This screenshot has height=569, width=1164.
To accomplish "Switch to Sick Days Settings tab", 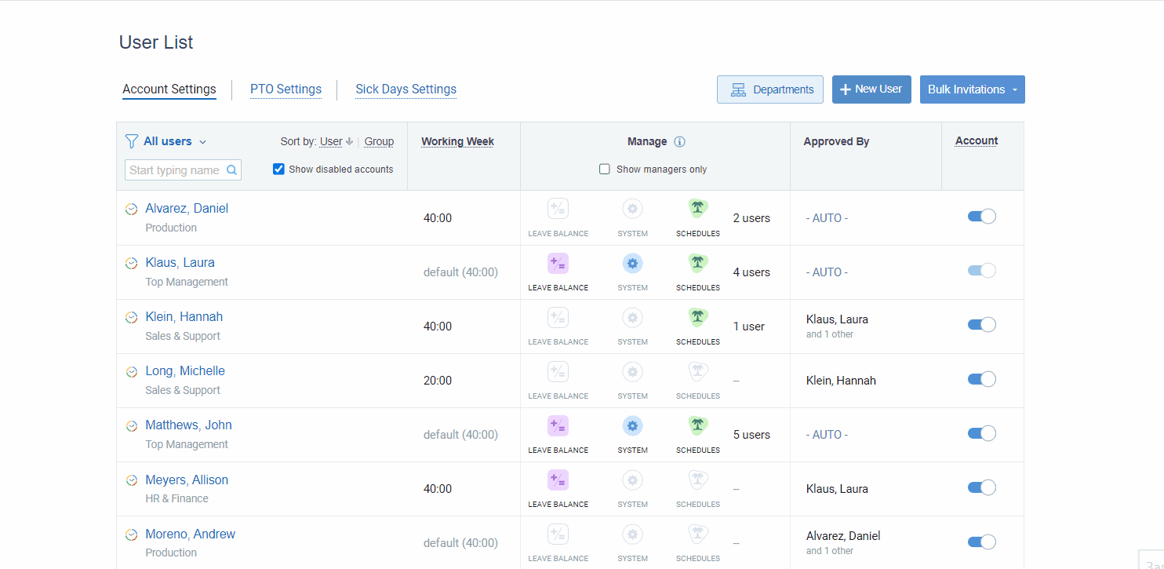I will [x=406, y=89].
